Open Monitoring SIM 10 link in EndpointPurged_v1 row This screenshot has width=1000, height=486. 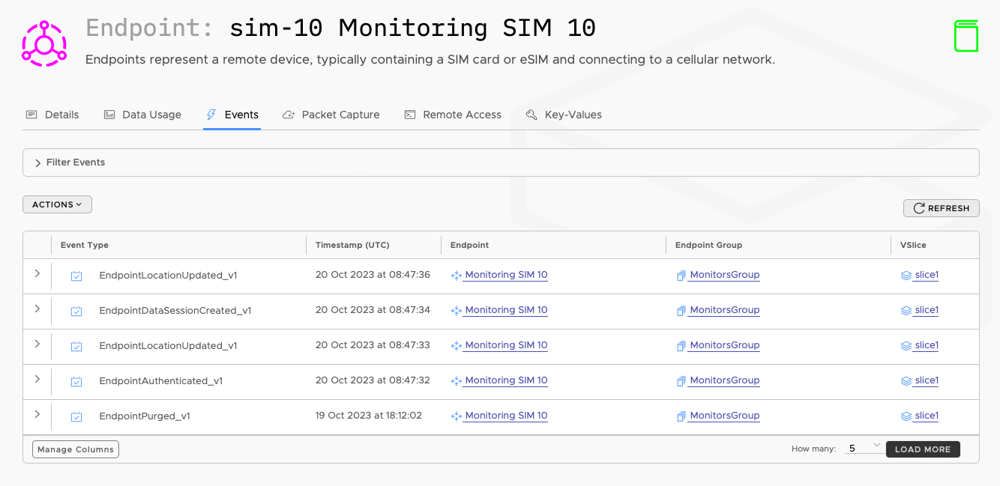tap(506, 416)
